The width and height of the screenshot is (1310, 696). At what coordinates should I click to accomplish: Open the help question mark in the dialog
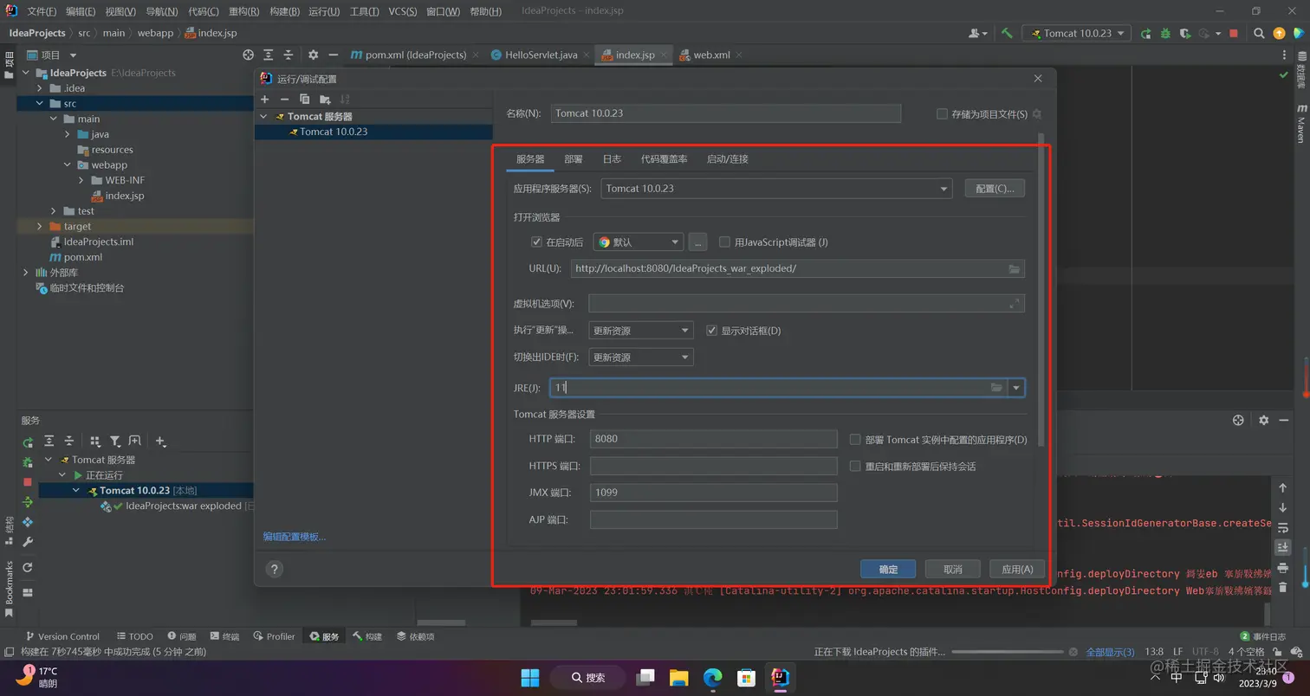pyautogui.click(x=274, y=569)
